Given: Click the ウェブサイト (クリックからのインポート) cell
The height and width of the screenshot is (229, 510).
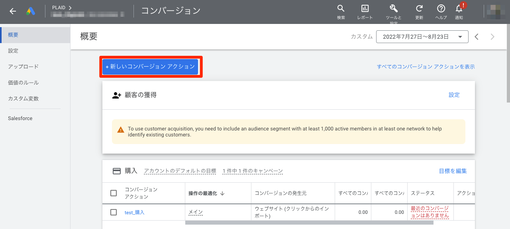Looking at the screenshot, I should click(x=292, y=212).
